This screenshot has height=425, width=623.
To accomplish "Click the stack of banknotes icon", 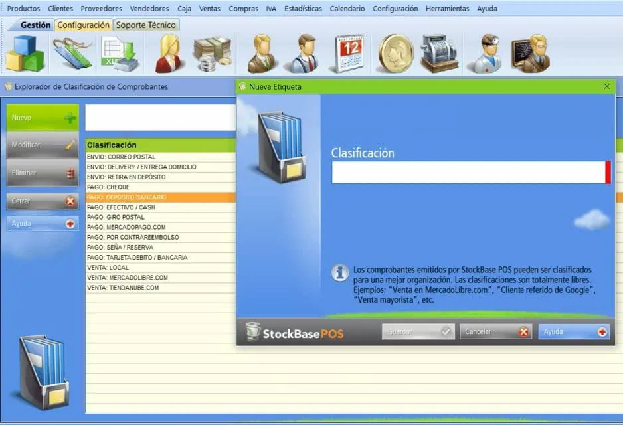I will point(212,54).
